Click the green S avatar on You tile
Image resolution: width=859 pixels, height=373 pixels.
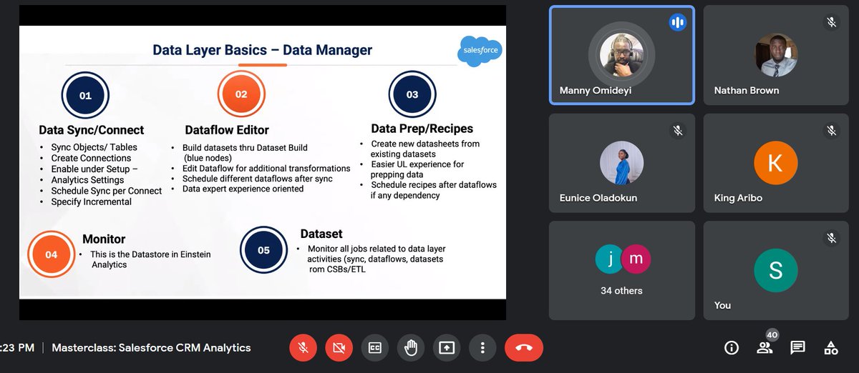pyautogui.click(x=775, y=269)
